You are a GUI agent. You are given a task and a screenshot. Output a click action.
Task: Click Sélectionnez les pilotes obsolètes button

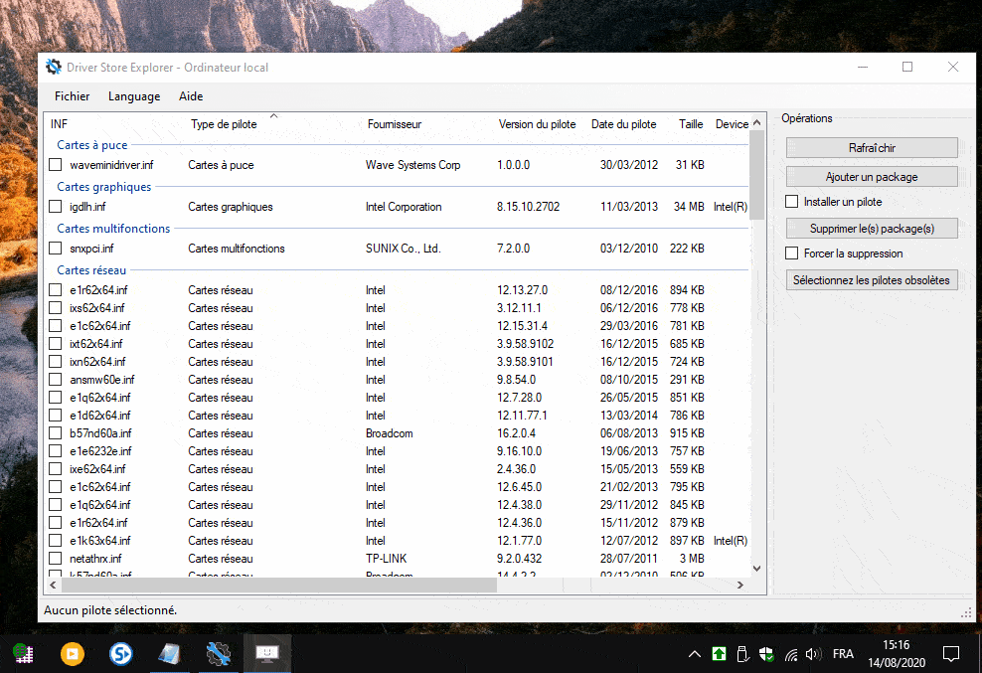coord(872,280)
